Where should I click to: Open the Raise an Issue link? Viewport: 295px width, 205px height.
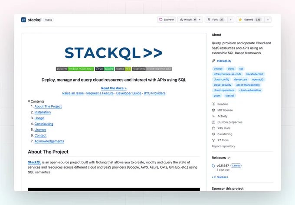pyautogui.click(x=73, y=93)
